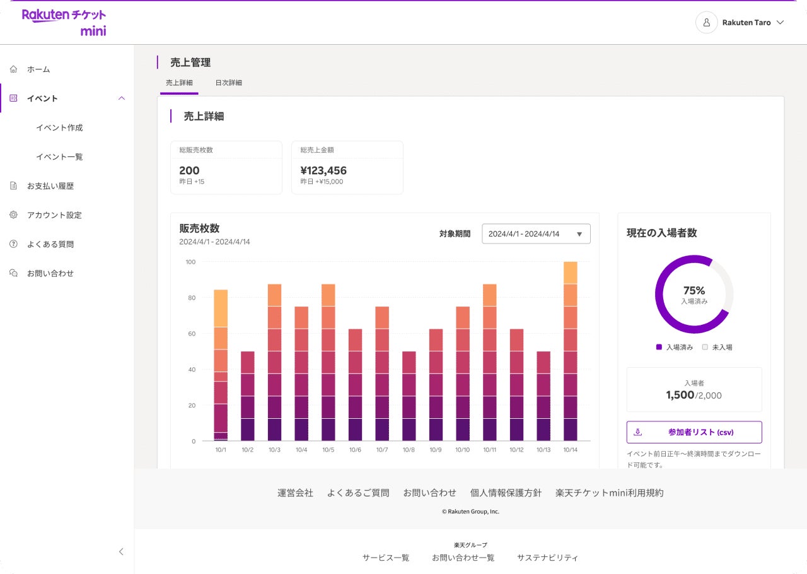Download the 参加者リスト (csv)
The width and height of the screenshot is (807, 574).
(694, 432)
